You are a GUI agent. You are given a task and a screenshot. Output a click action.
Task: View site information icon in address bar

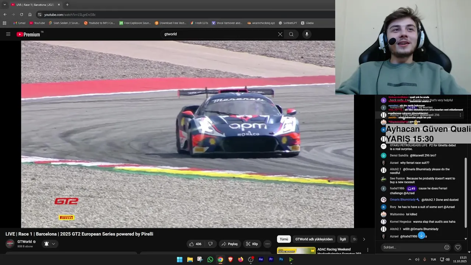coord(40,14)
